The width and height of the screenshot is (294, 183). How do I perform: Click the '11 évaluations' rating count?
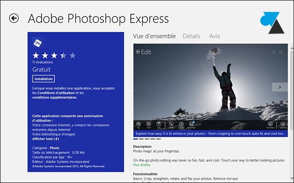[x=43, y=62]
